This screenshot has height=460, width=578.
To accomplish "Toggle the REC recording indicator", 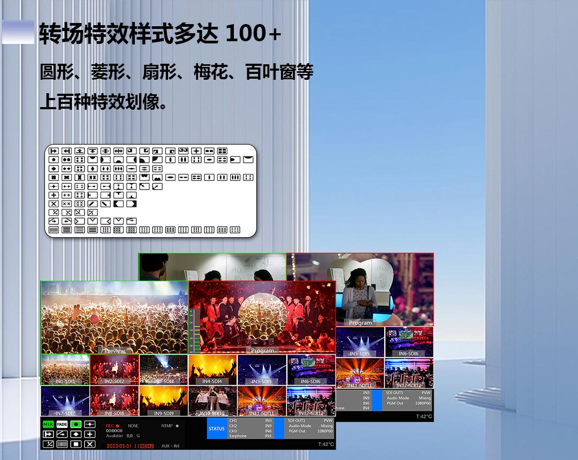I will point(112,426).
